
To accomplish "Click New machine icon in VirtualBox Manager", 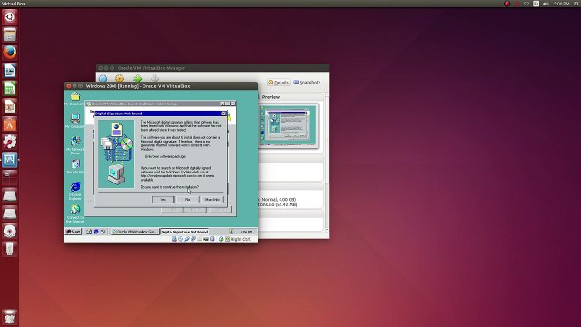I will point(103,79).
